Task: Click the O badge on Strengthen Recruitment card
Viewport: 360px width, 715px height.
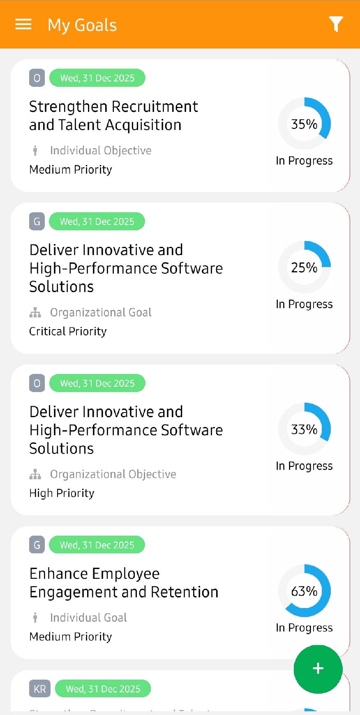Action: pos(37,78)
